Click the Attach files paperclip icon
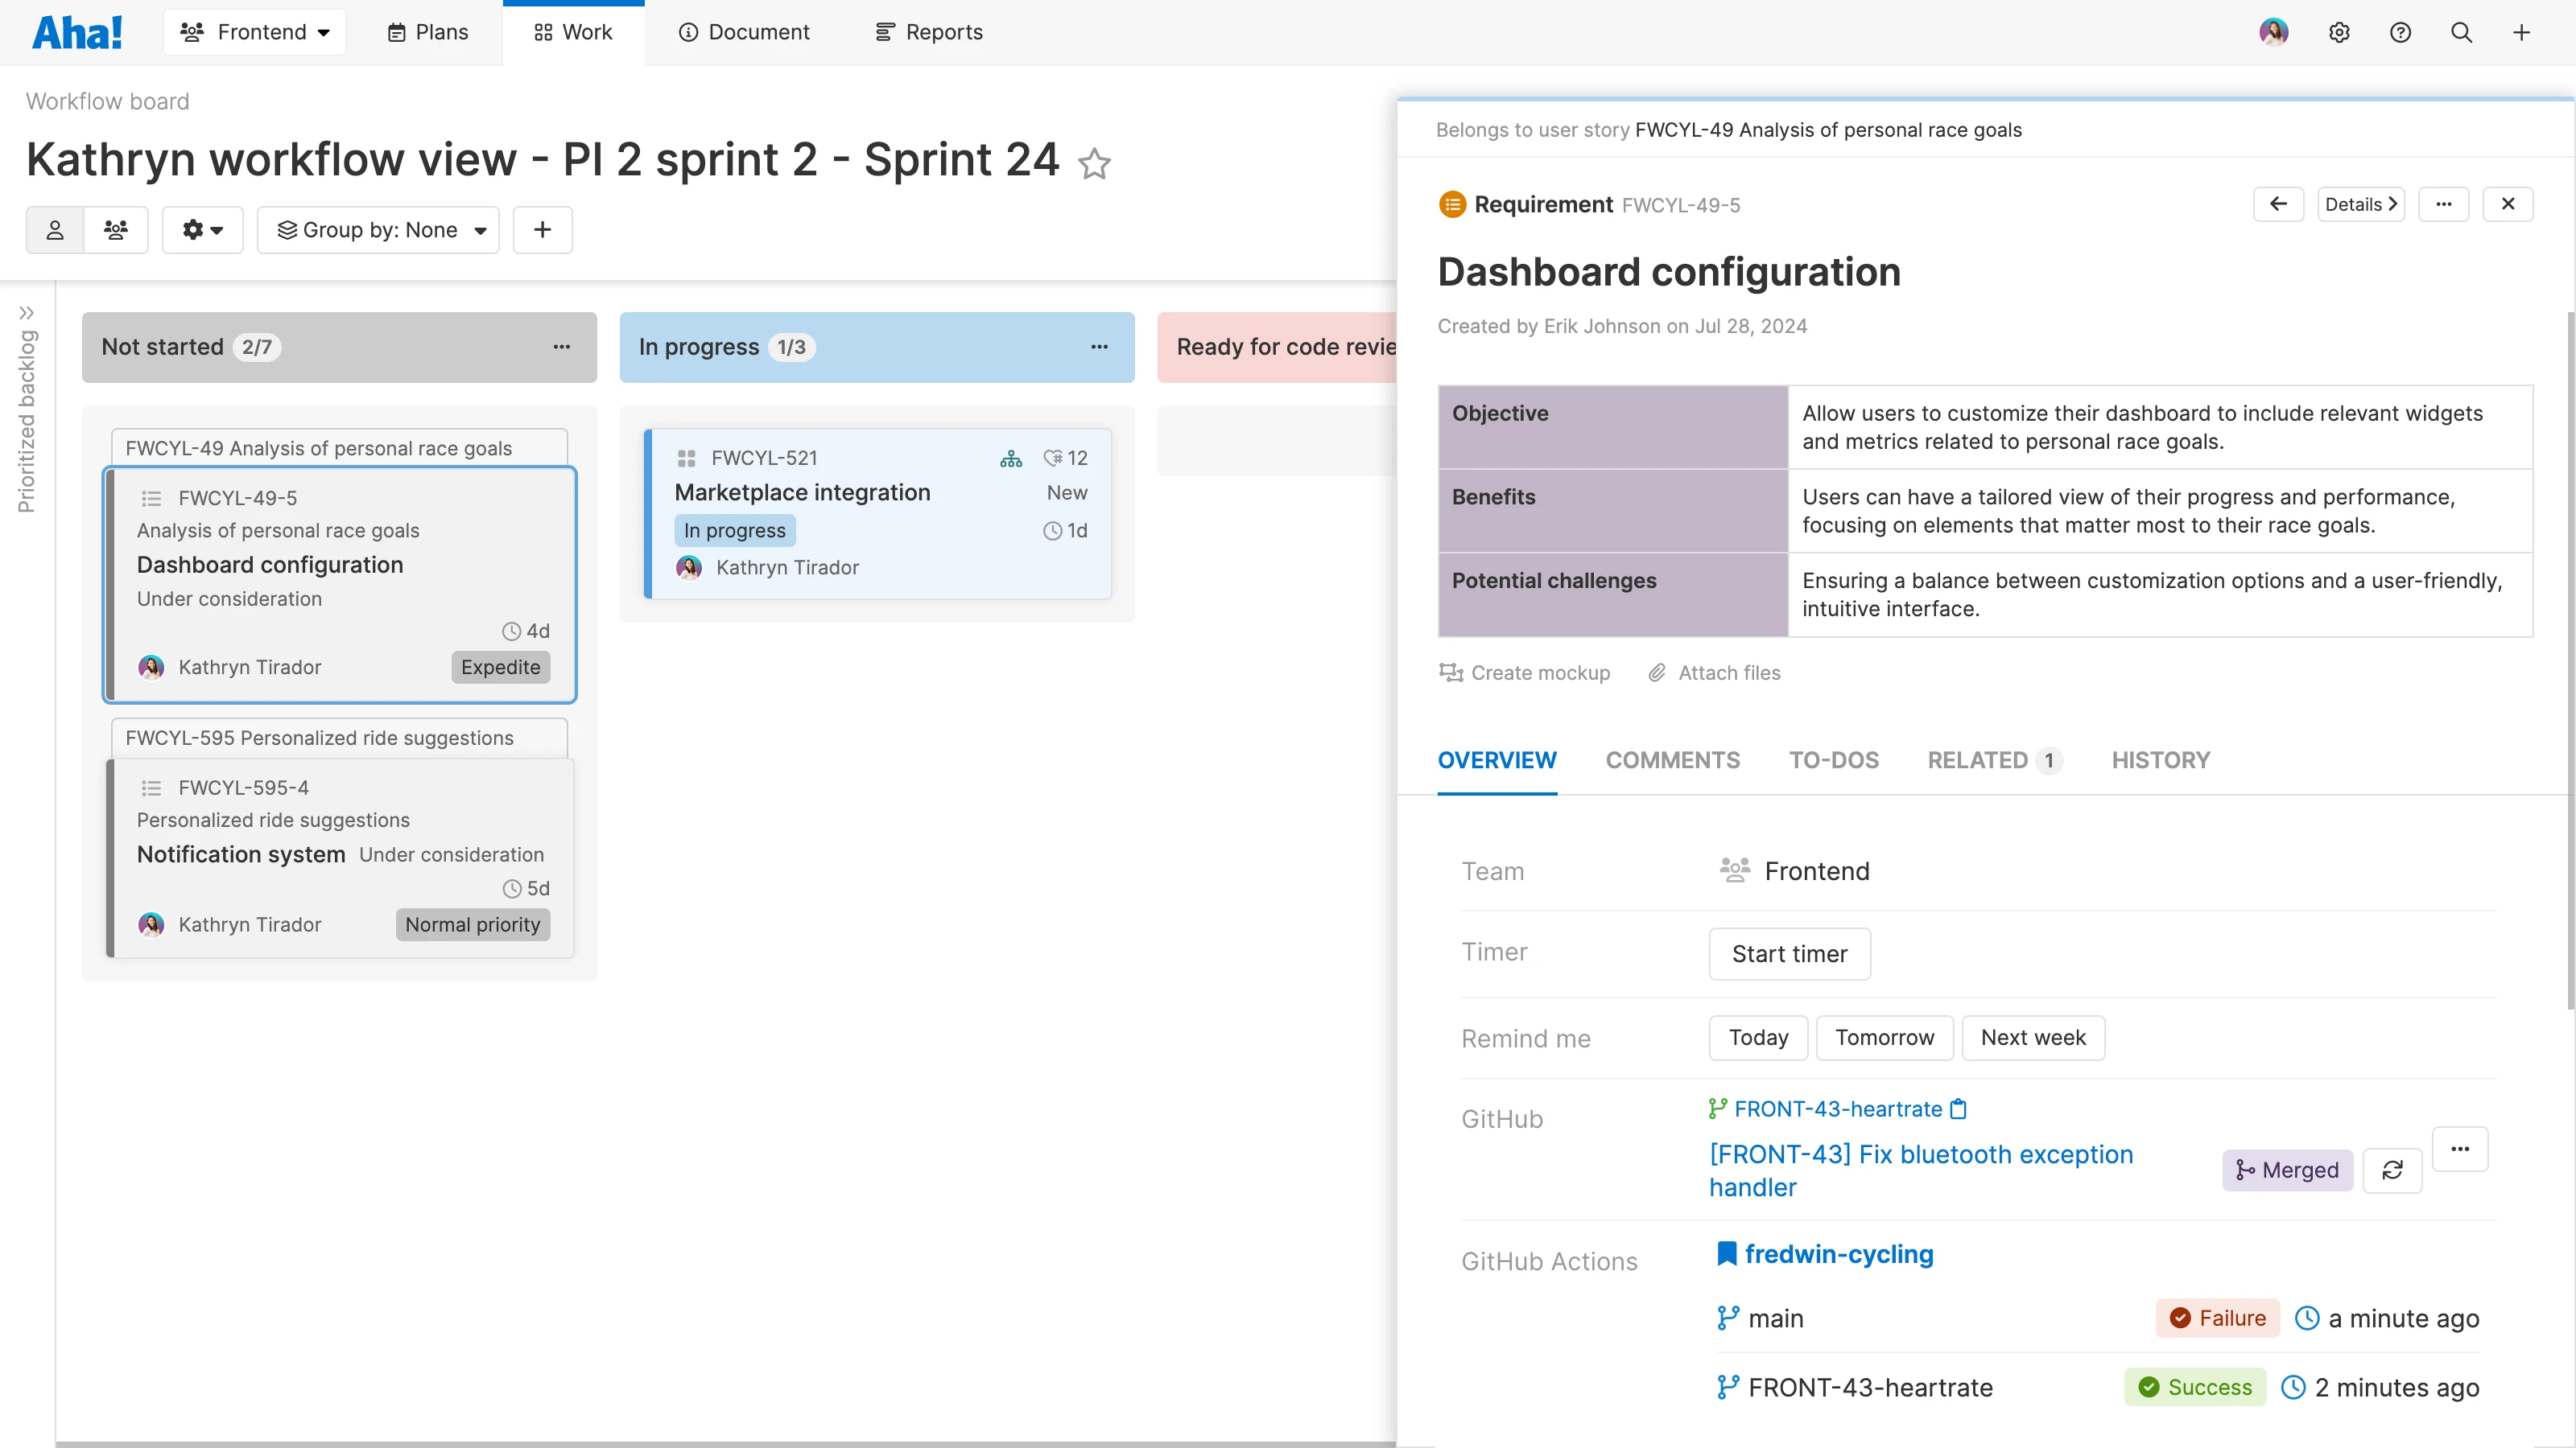Viewport: 2576px width, 1448px height. [1658, 673]
